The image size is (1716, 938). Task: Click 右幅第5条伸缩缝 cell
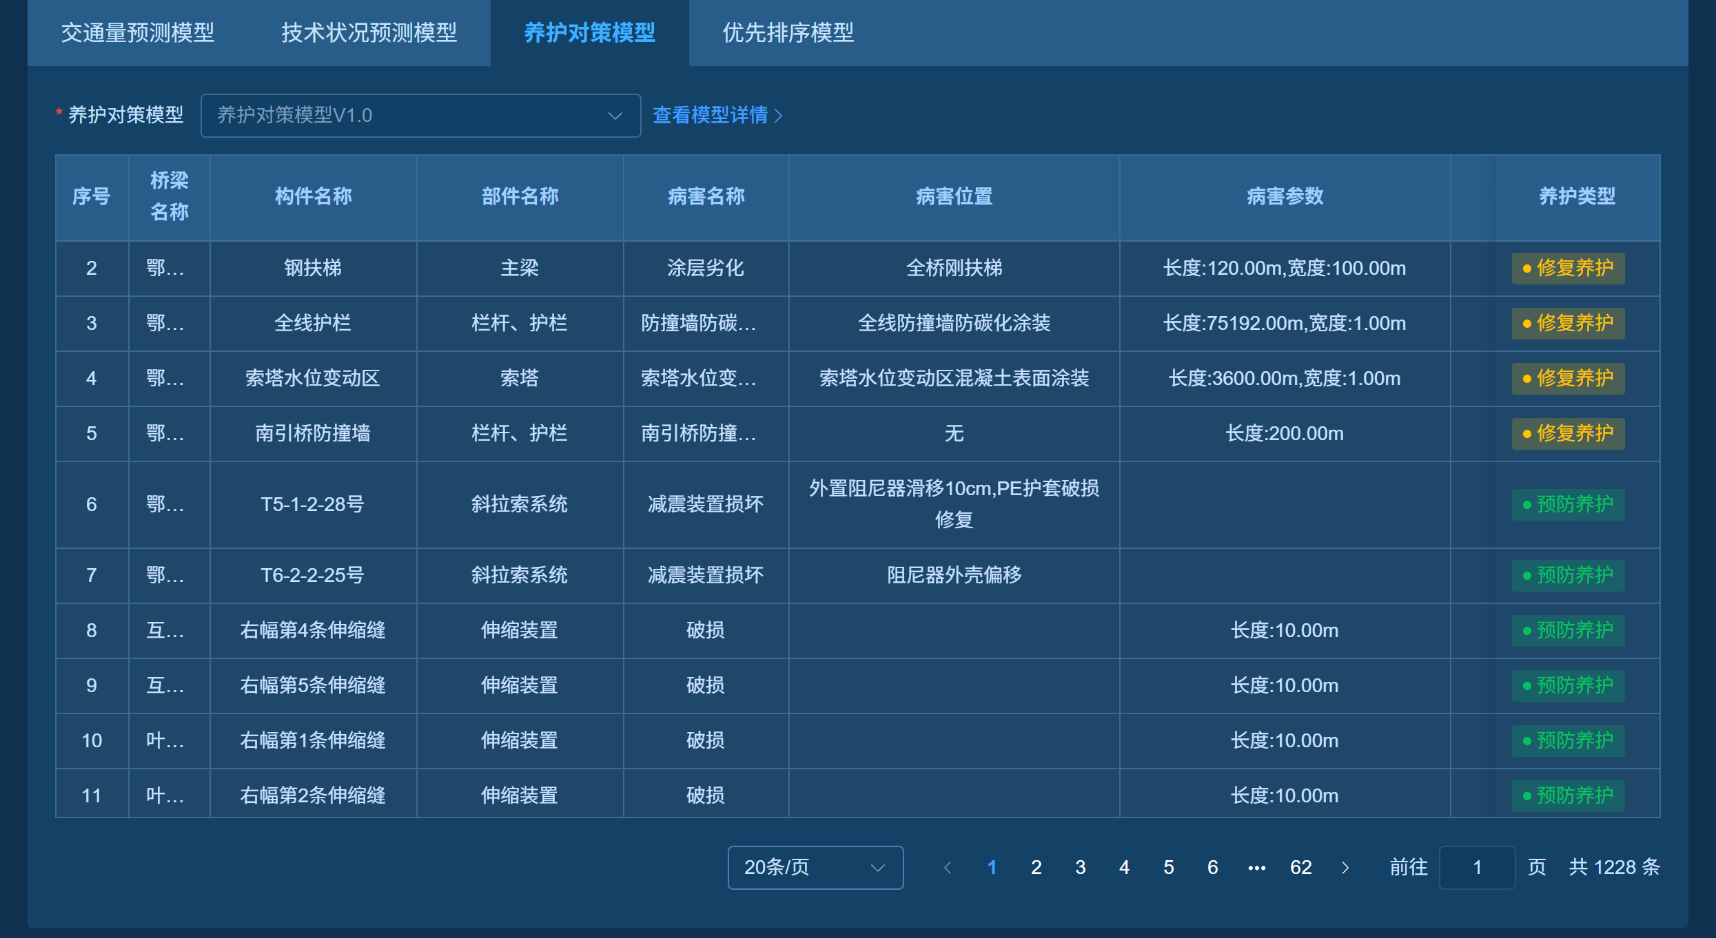[x=314, y=685]
